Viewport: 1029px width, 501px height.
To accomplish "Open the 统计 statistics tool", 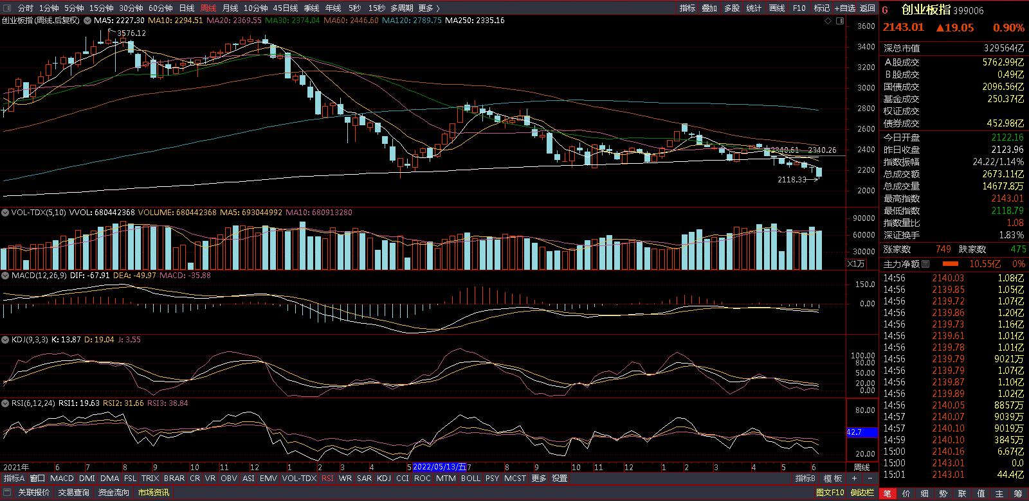I will tap(754, 8).
